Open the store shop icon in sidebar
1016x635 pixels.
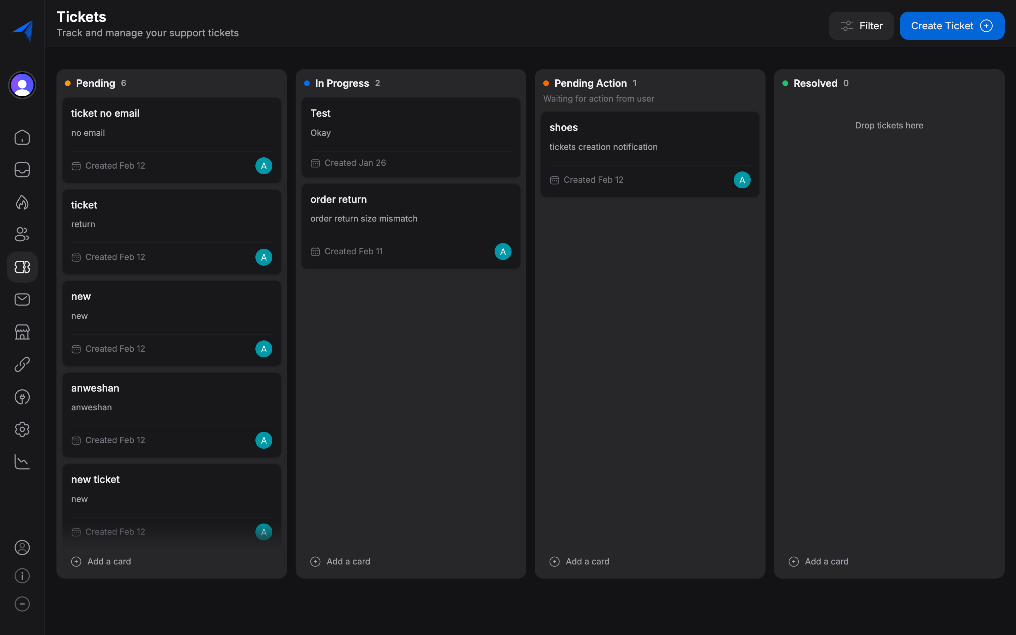click(22, 332)
